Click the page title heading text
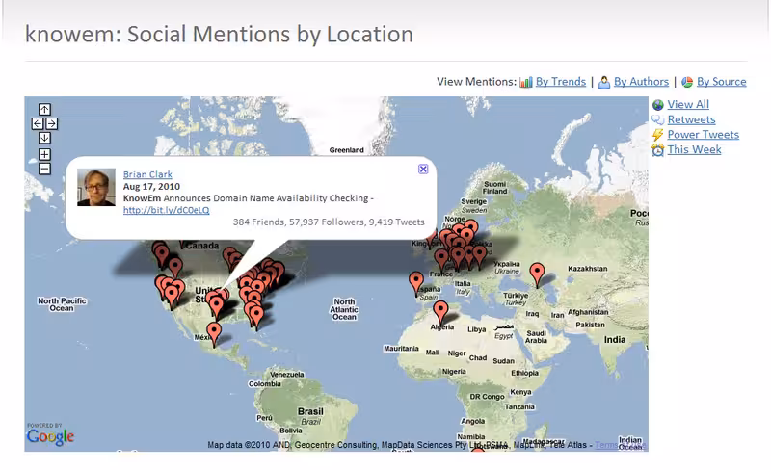 coord(219,35)
